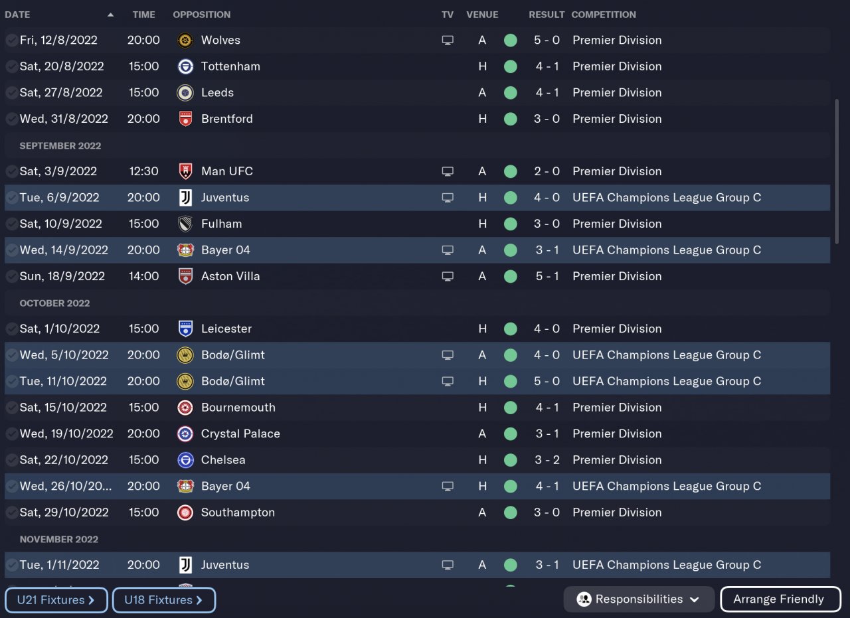
Task: Click TV icon on Man UFC fixture
Action: coord(448,171)
